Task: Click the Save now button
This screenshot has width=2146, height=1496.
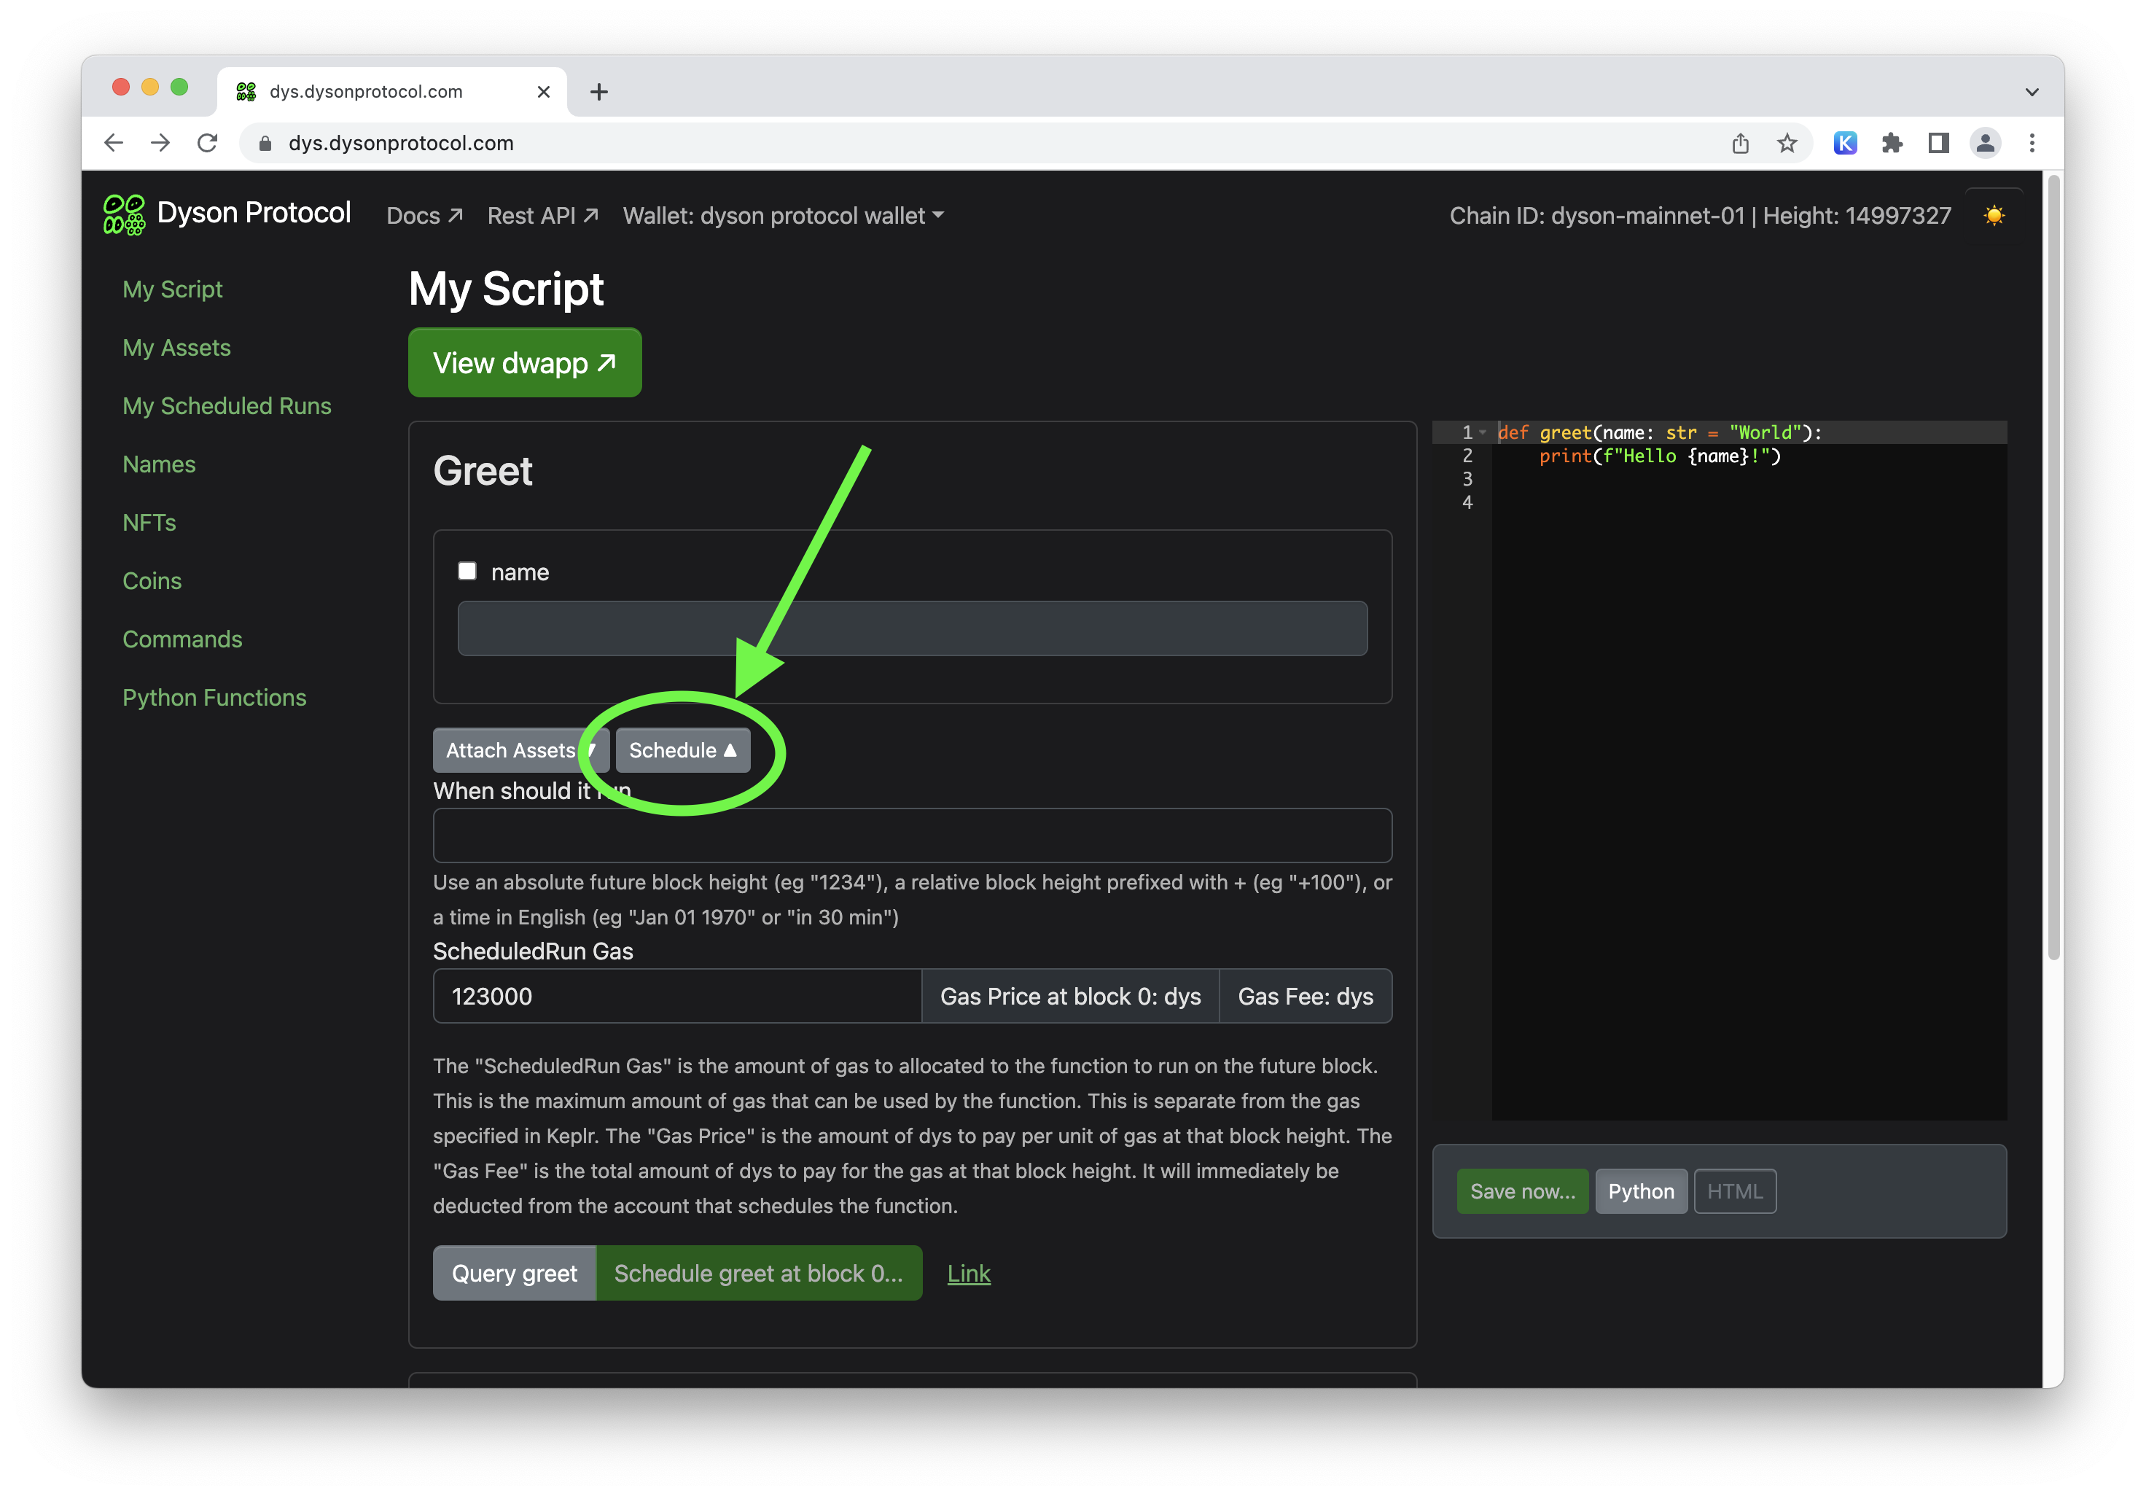Action: click(1523, 1191)
